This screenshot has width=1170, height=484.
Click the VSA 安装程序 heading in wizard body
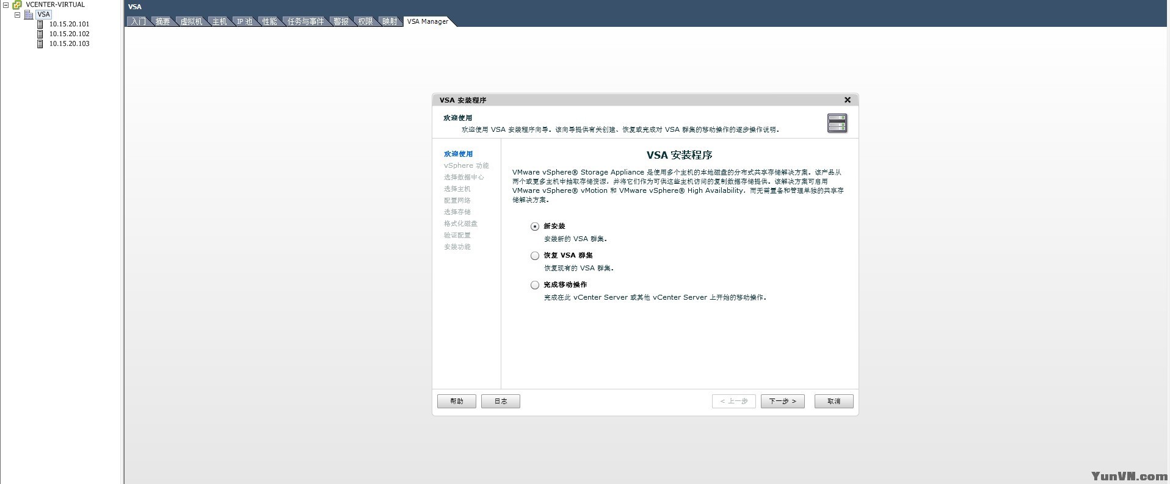click(680, 155)
